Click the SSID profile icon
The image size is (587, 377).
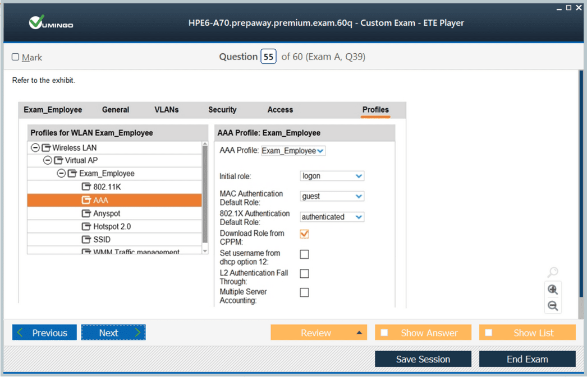(86, 240)
